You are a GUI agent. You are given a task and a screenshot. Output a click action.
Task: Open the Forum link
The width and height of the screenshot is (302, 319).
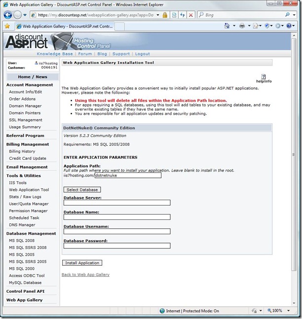[x=85, y=54]
